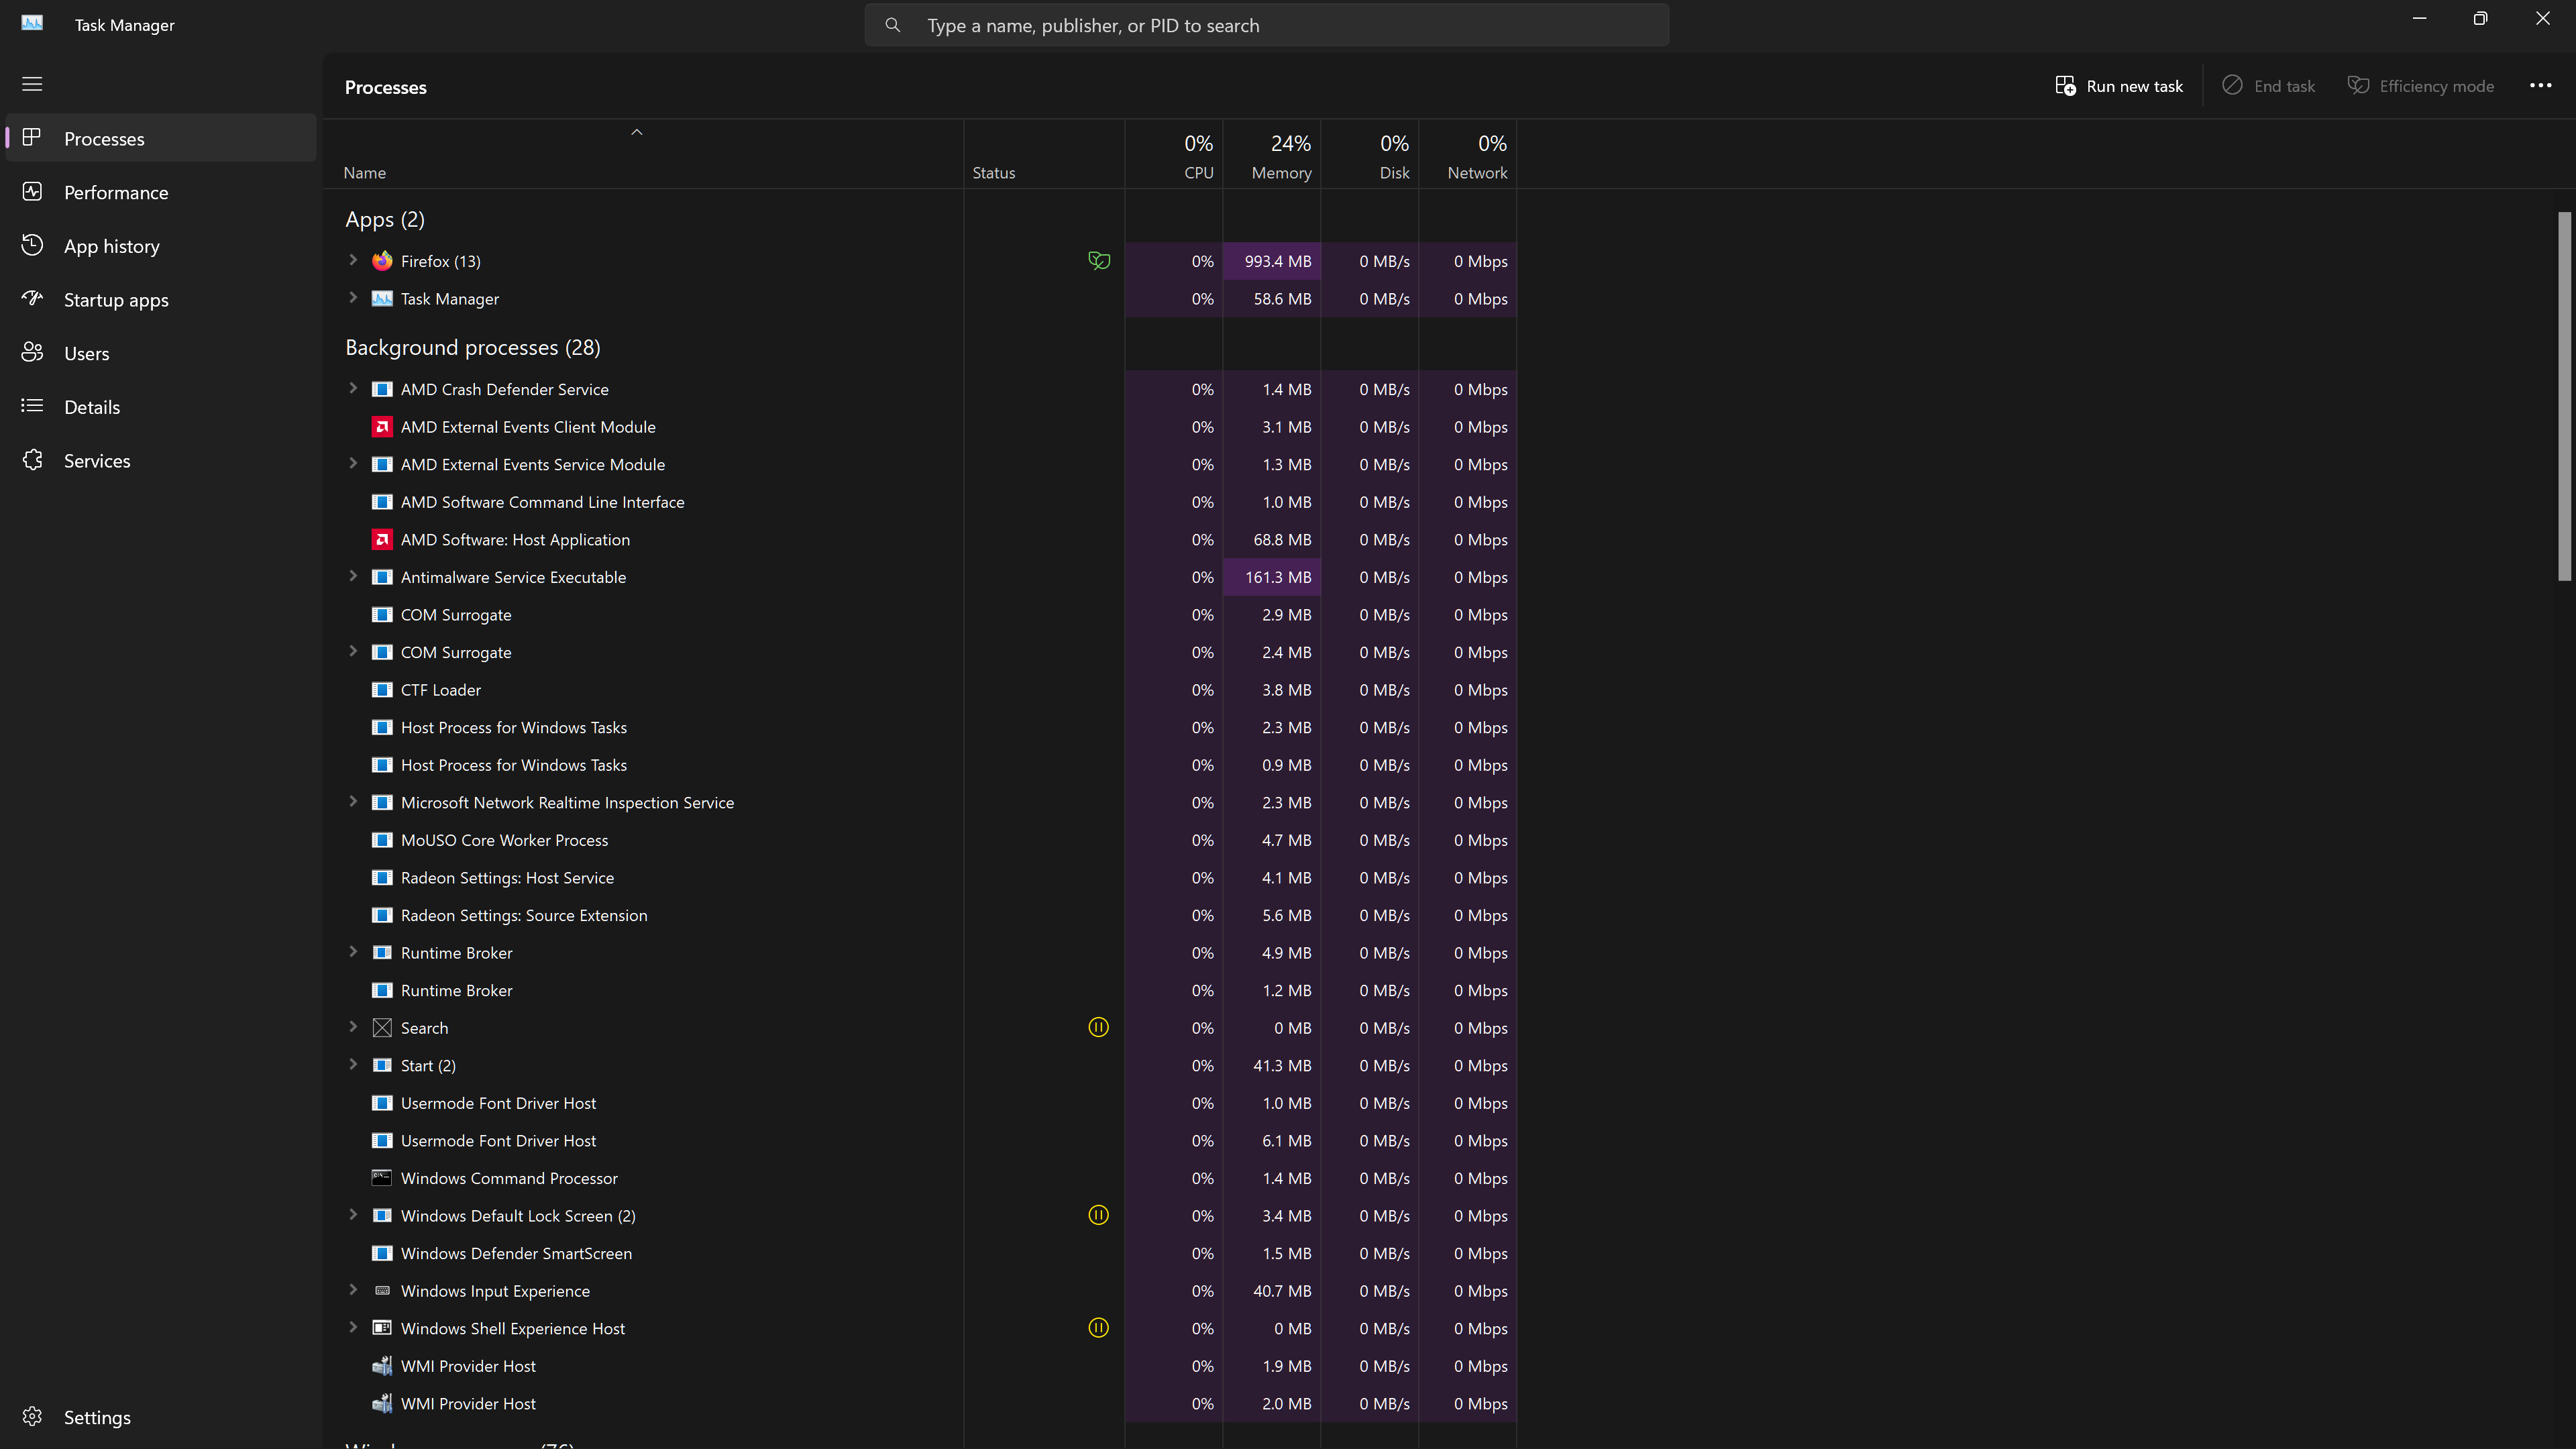This screenshot has width=2576, height=1449.
Task: Click the search magnifier icon in title bar
Action: (x=892, y=25)
